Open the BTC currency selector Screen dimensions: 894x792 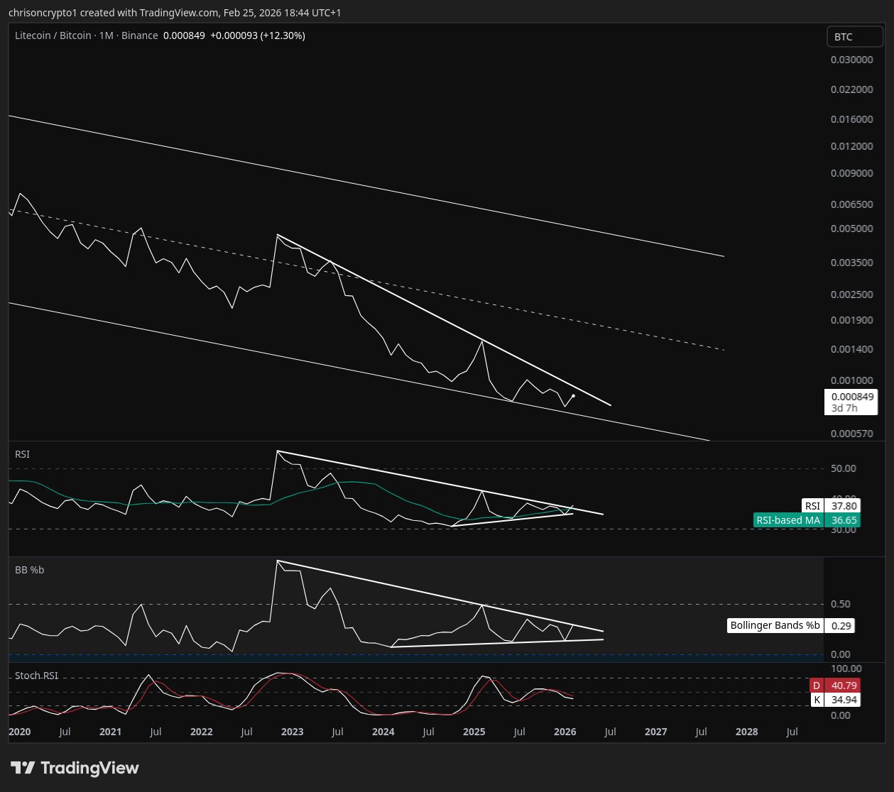(x=854, y=37)
